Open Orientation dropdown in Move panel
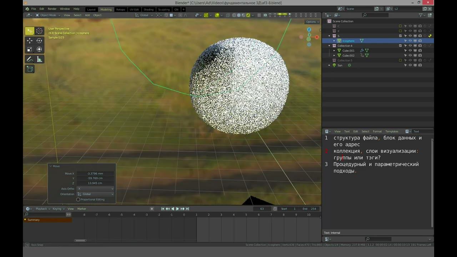This screenshot has width=457, height=257. (95, 194)
